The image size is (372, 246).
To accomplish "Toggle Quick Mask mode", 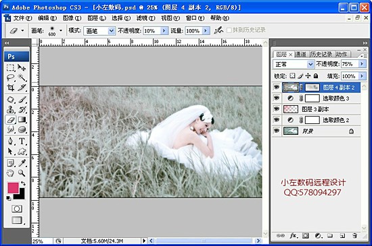I will (17, 209).
